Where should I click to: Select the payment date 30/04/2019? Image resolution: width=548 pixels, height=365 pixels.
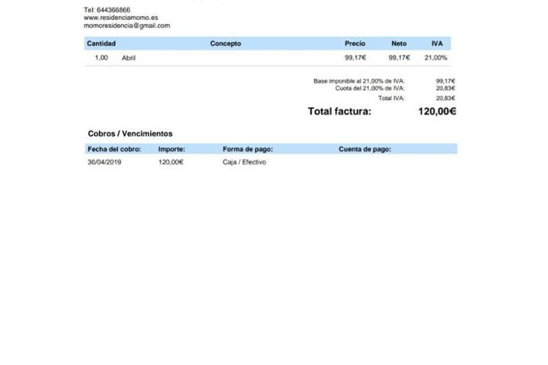click(x=104, y=162)
